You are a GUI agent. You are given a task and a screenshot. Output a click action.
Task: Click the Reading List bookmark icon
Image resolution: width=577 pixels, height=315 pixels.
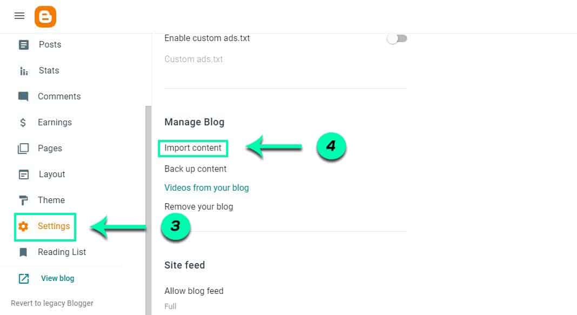23,252
